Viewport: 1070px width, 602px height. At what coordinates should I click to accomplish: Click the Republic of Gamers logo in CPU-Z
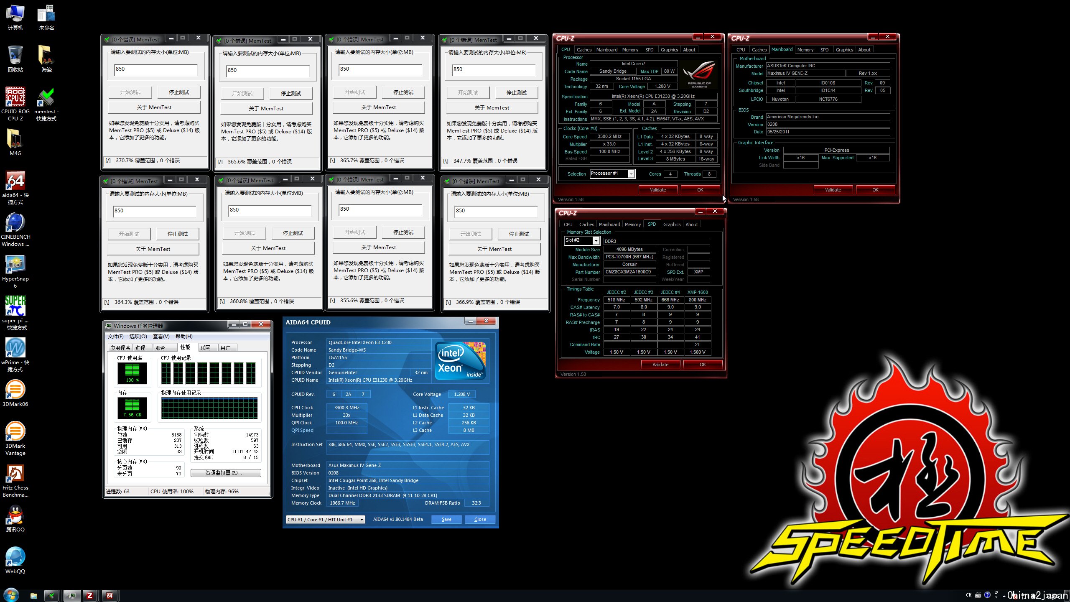[x=699, y=74]
